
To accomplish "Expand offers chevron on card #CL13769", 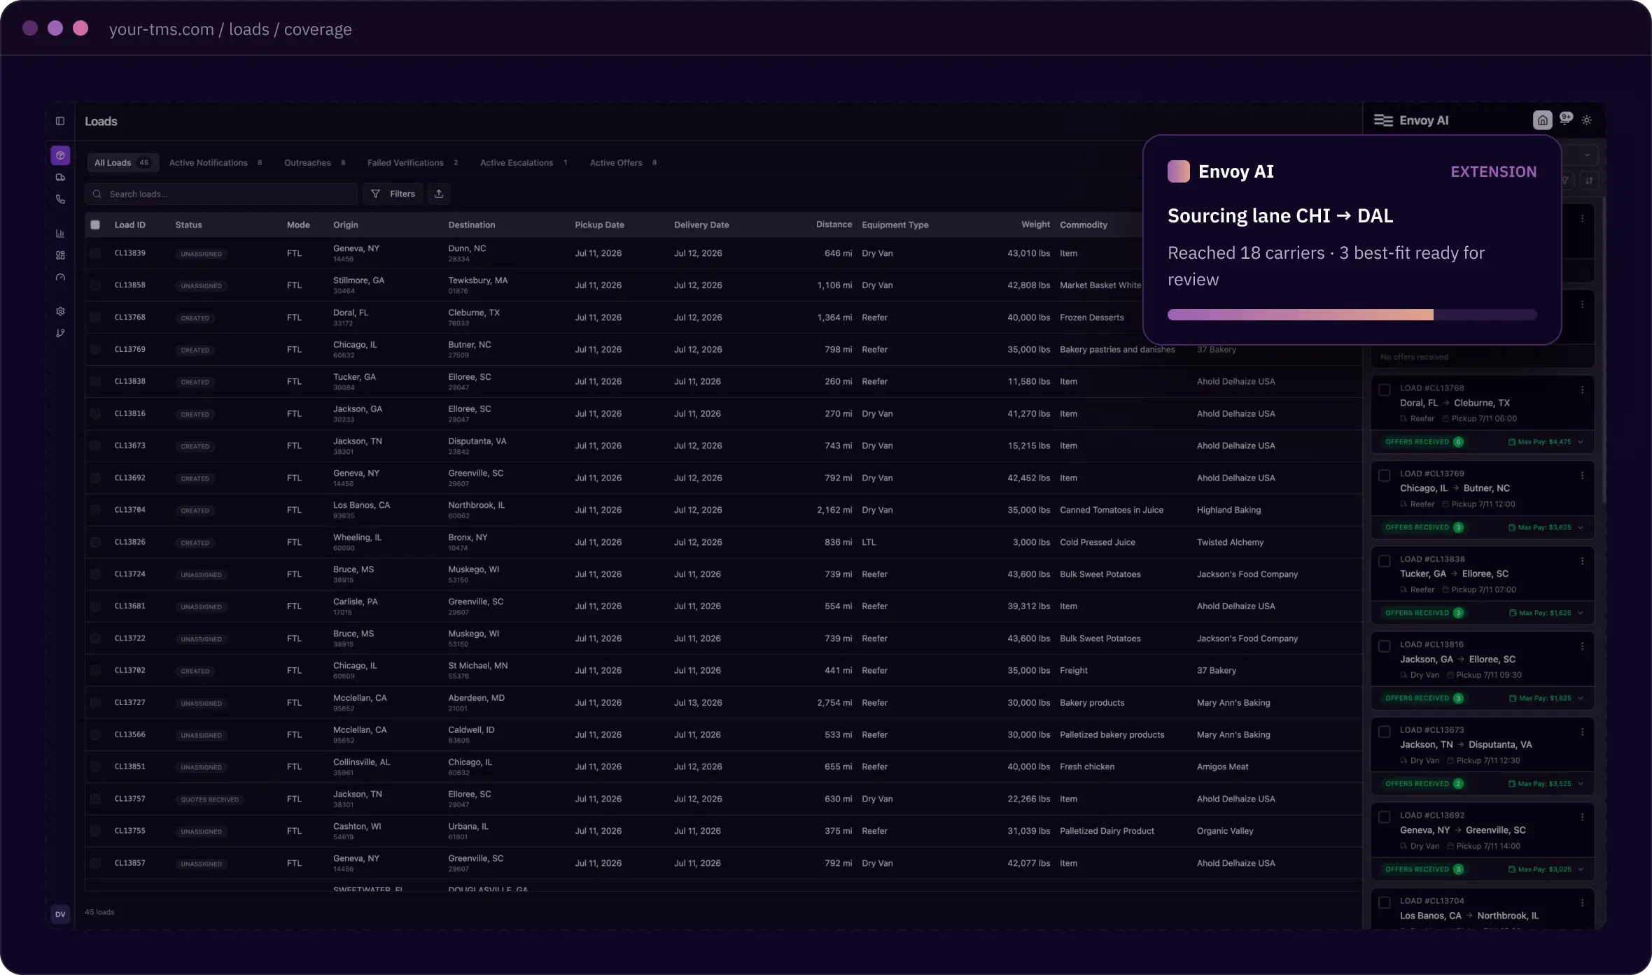I will pyautogui.click(x=1581, y=527).
